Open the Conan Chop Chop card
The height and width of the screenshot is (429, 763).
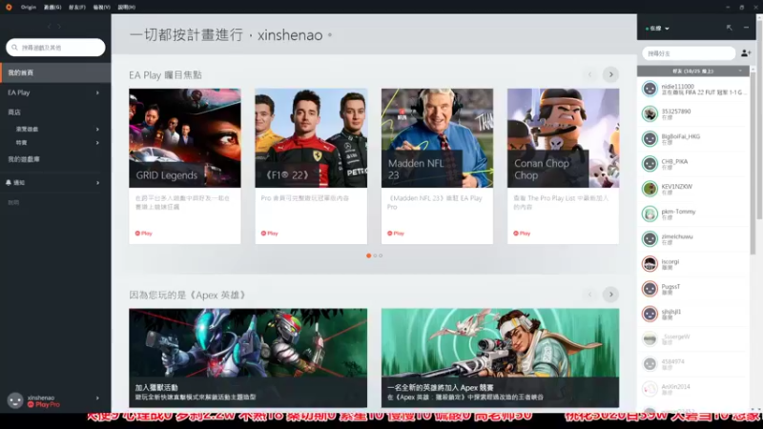pyautogui.click(x=563, y=166)
